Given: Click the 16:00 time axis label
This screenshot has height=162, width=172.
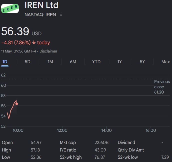Looking at the screenshot, I should point(151,130).
